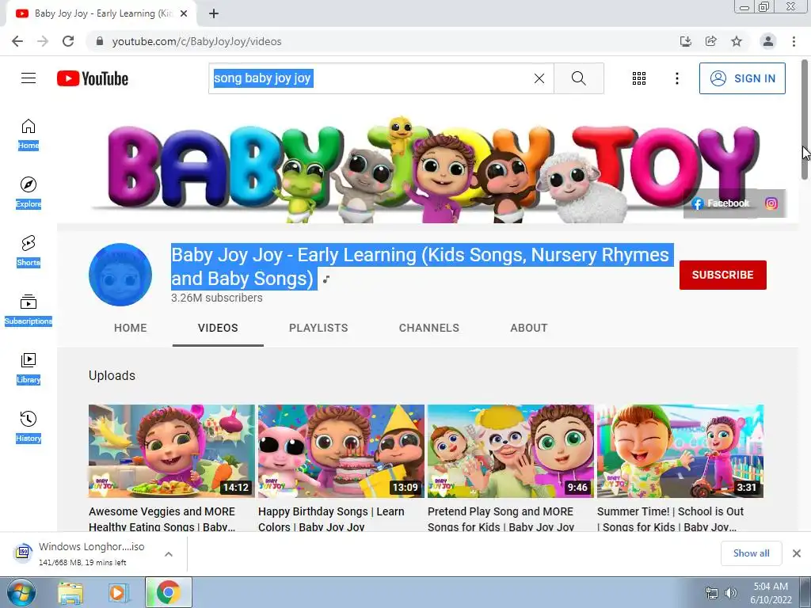
Task: Close the downloads bar
Action: pyautogui.click(x=797, y=553)
